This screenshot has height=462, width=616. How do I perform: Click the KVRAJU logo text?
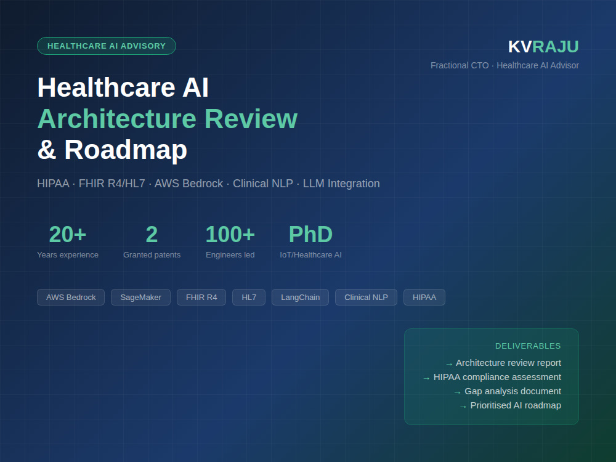pos(543,47)
